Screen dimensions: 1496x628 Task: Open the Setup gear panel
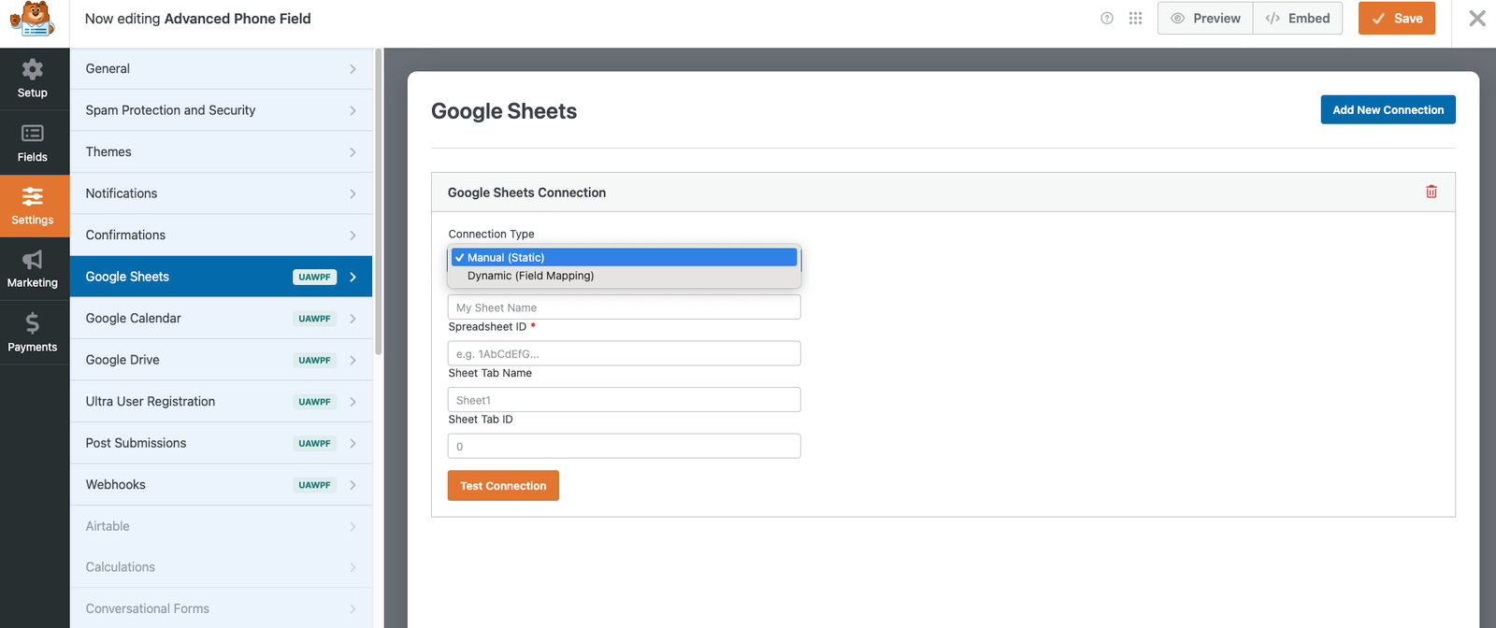click(33, 78)
